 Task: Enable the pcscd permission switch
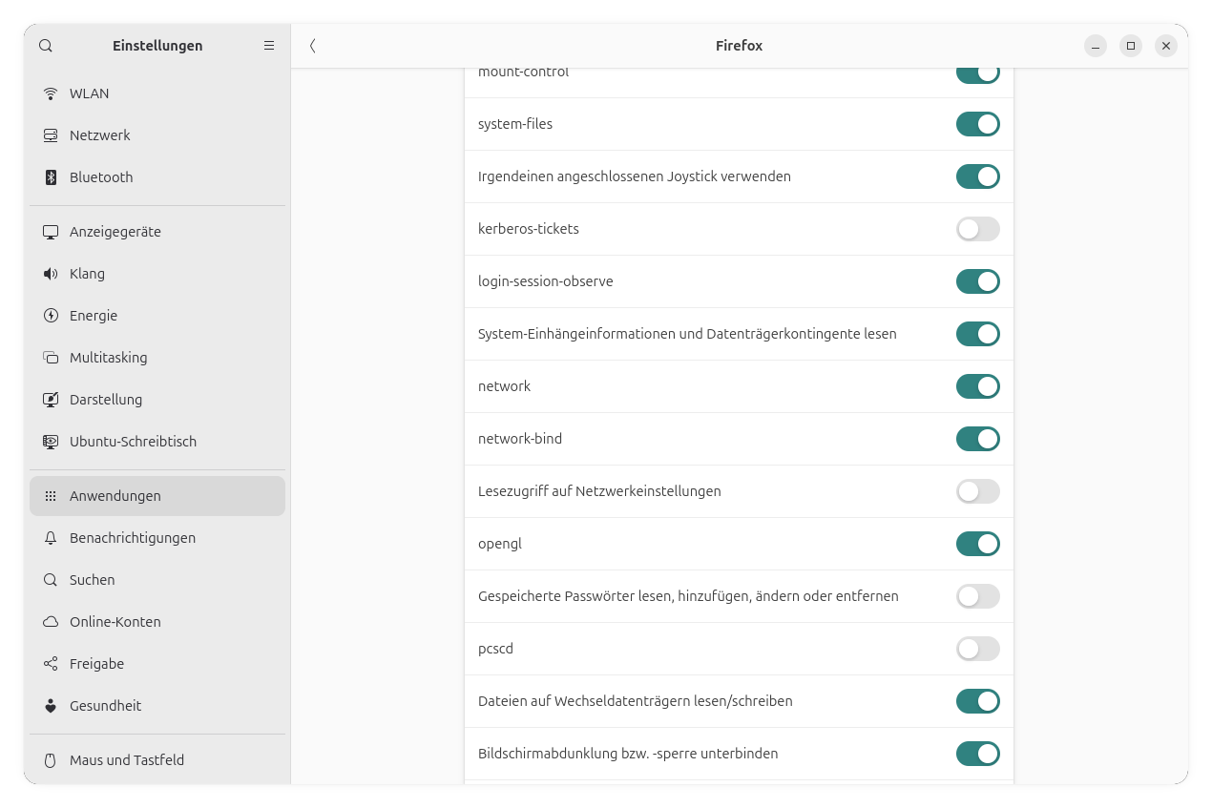pyautogui.click(x=977, y=649)
